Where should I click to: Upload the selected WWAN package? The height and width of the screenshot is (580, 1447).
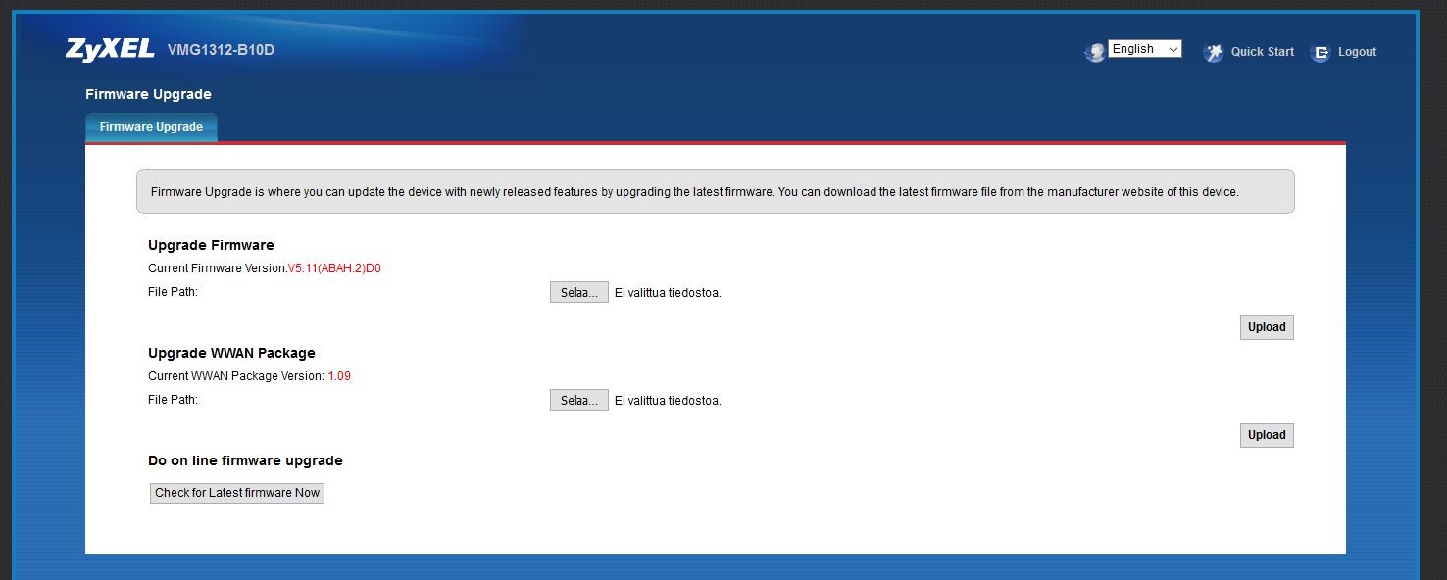pos(1266,435)
